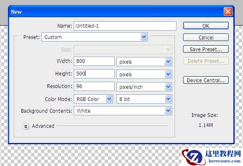Open the disabled Size dropdown

coord(123,49)
